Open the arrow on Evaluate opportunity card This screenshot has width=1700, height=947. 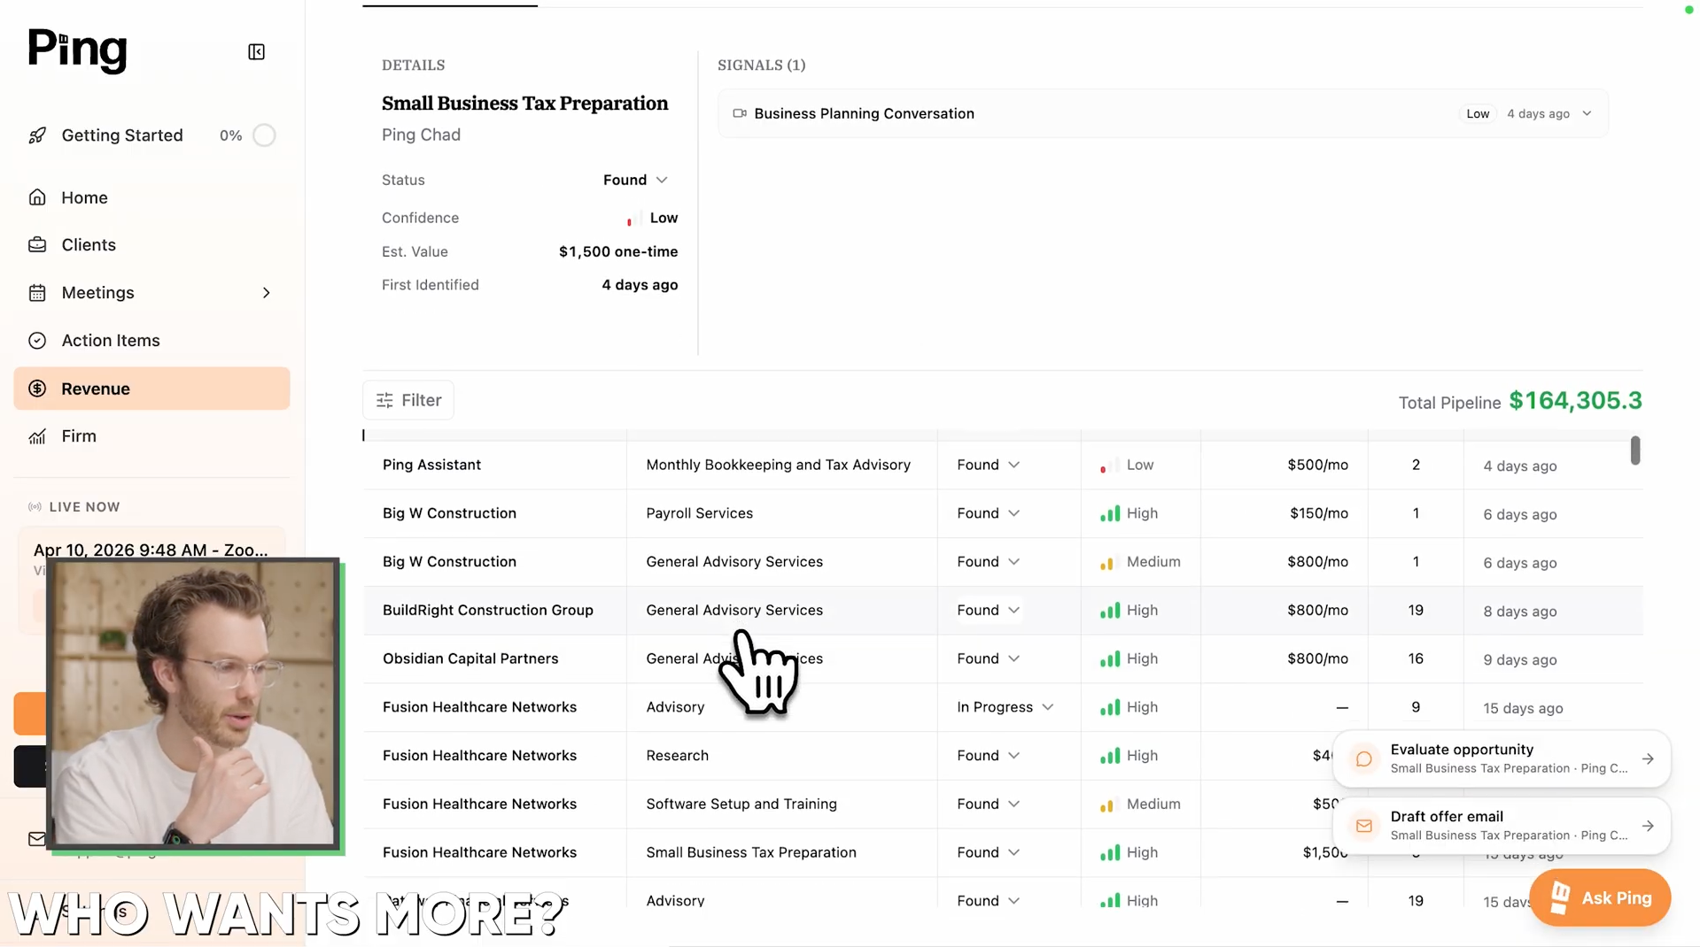click(x=1648, y=758)
